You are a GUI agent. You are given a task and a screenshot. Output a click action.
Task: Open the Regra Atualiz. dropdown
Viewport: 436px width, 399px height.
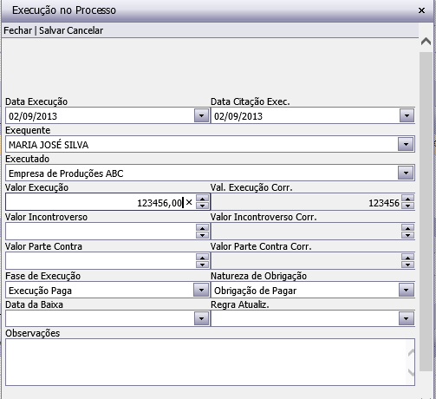(x=407, y=318)
